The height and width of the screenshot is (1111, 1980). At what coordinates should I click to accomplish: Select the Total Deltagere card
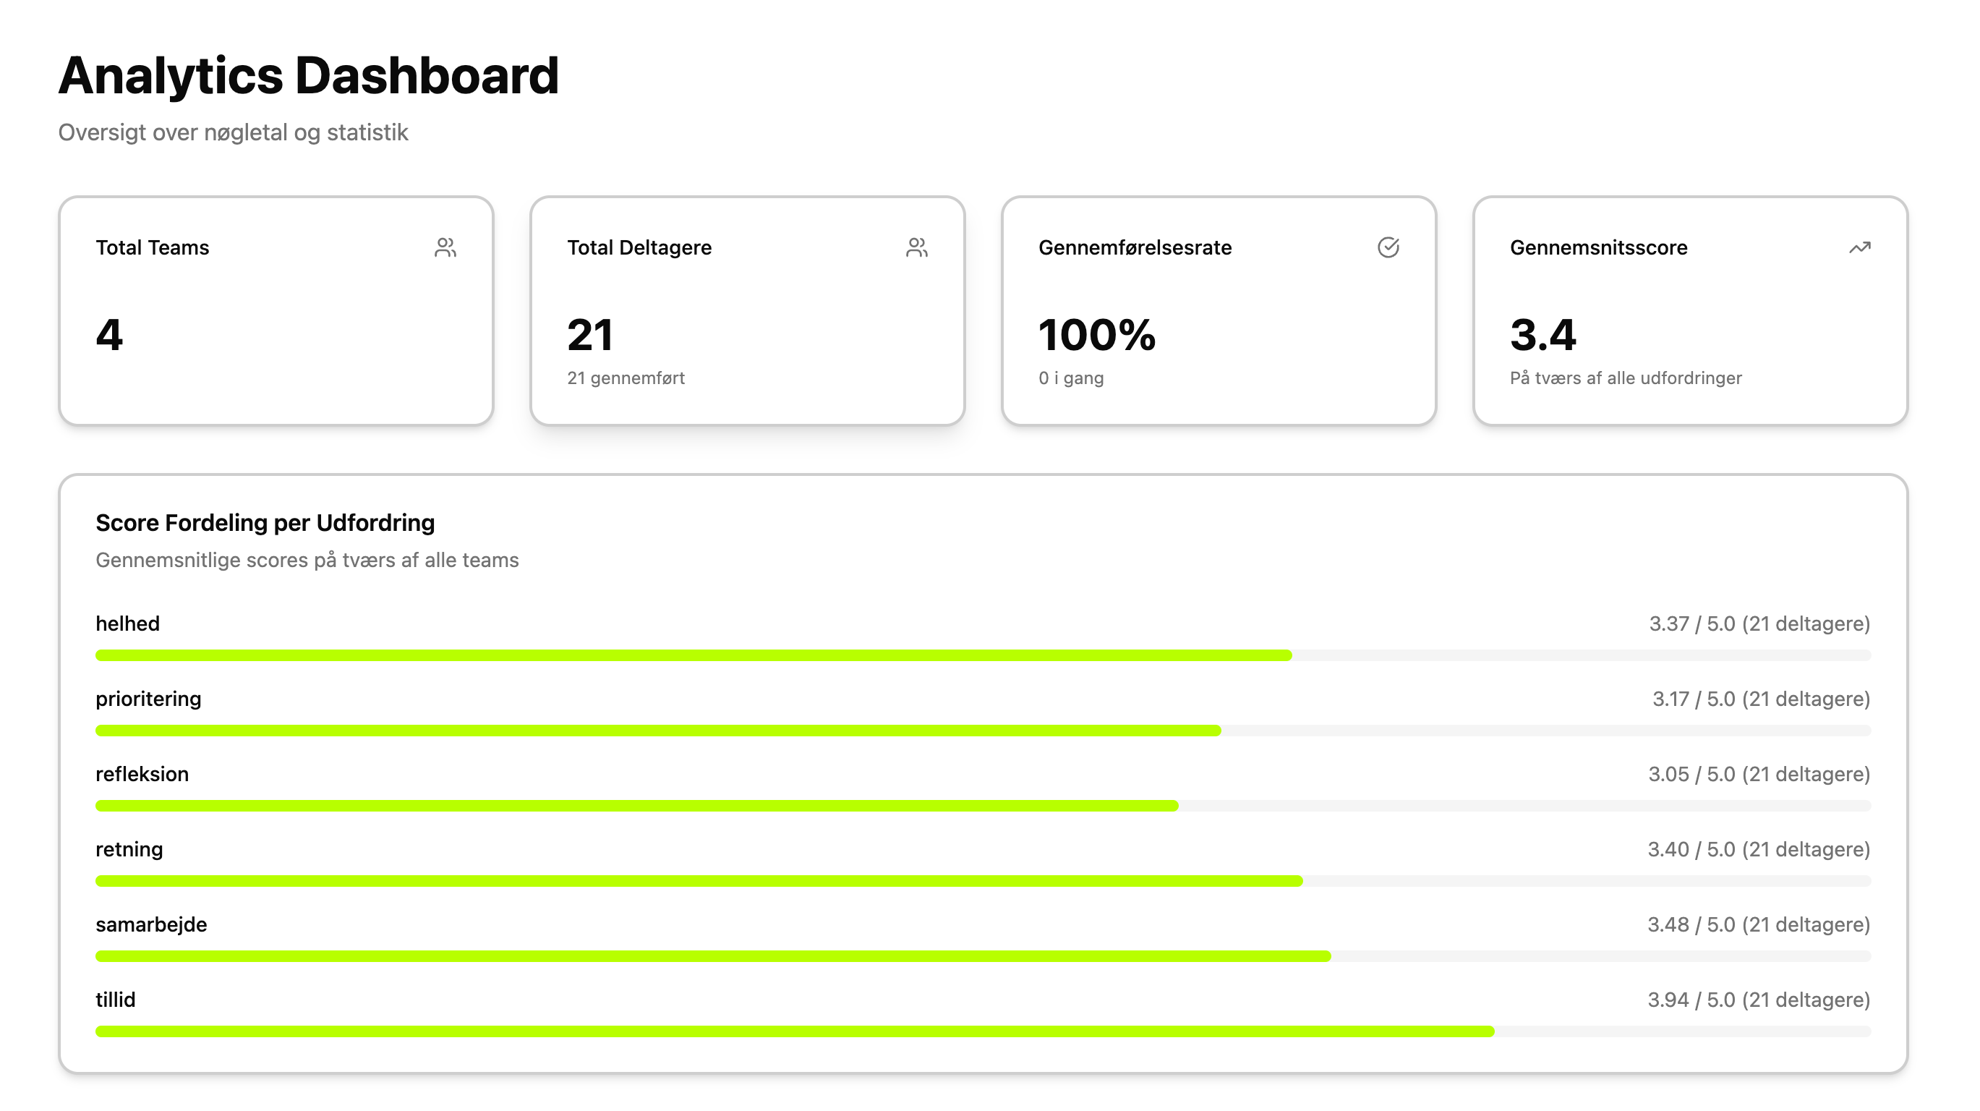point(747,310)
